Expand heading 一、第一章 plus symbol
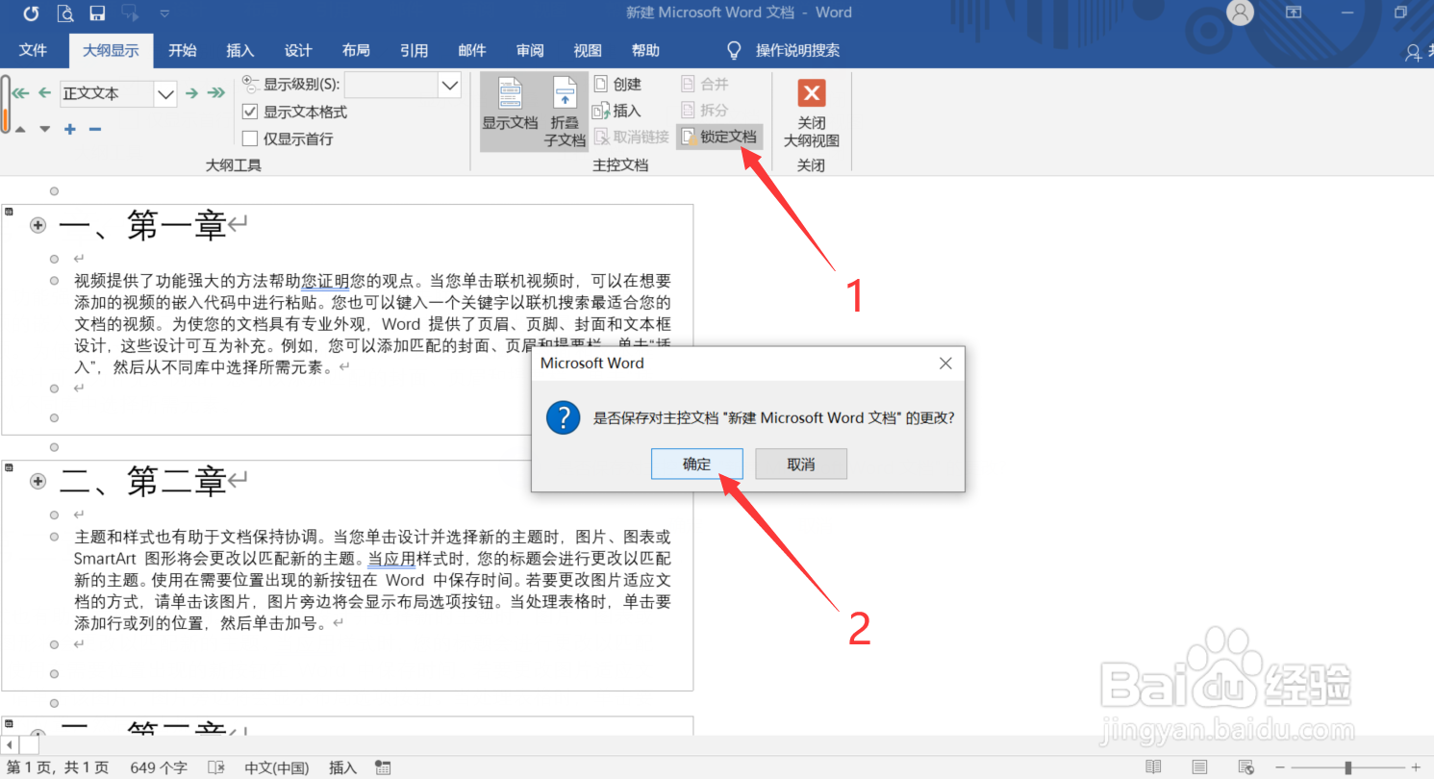 [x=38, y=225]
